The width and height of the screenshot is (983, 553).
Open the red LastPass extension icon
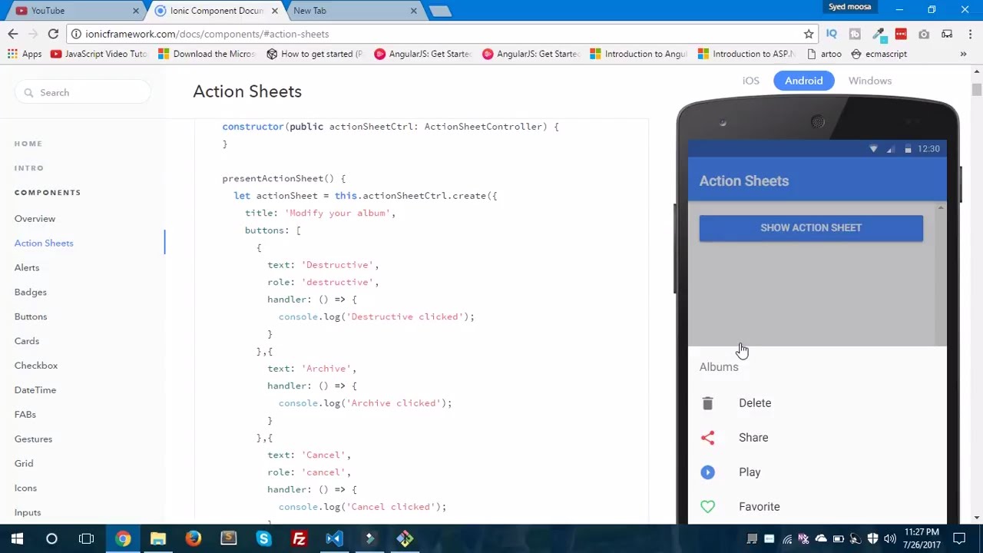point(901,34)
